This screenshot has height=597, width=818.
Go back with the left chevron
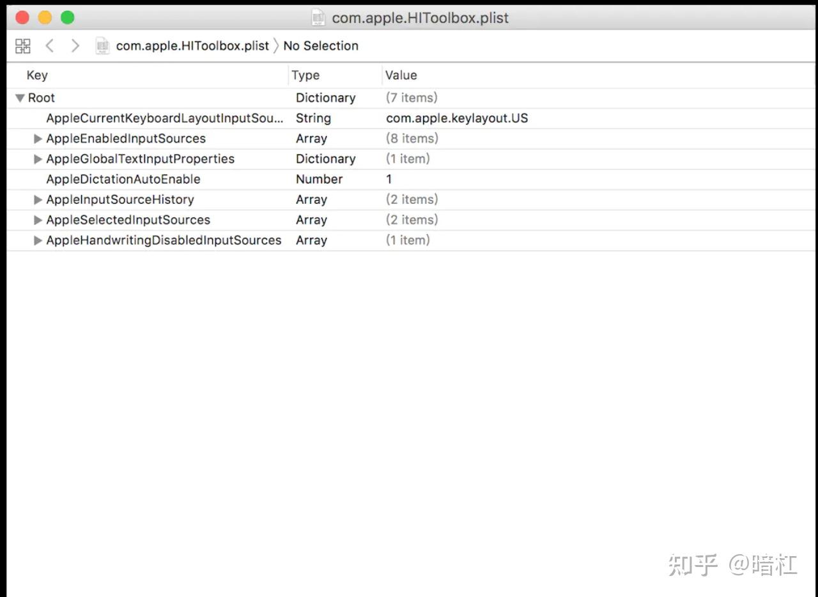pos(50,46)
